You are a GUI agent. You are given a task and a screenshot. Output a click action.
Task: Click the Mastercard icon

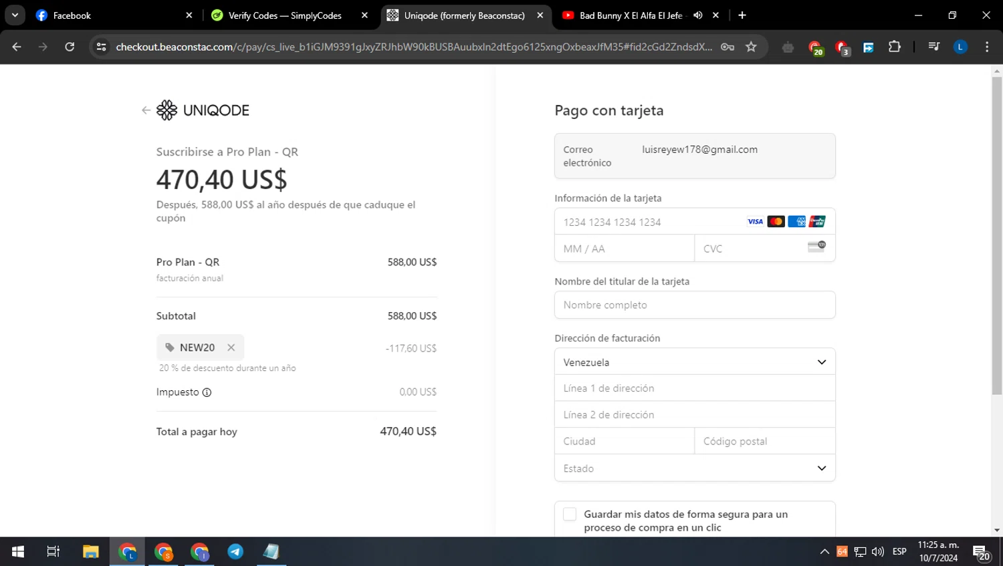tap(776, 222)
